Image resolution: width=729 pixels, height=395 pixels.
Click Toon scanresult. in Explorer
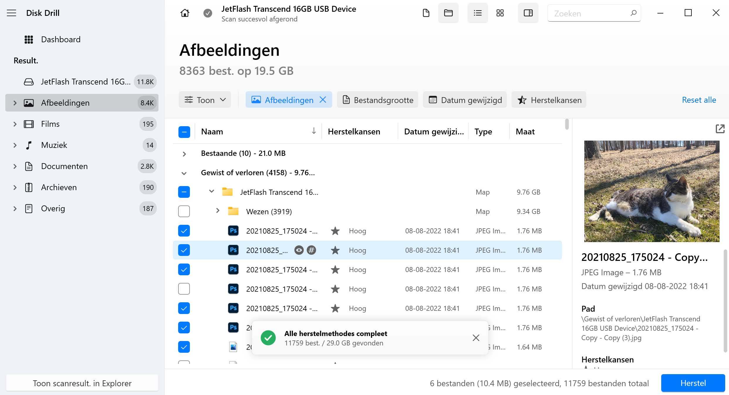click(x=82, y=383)
